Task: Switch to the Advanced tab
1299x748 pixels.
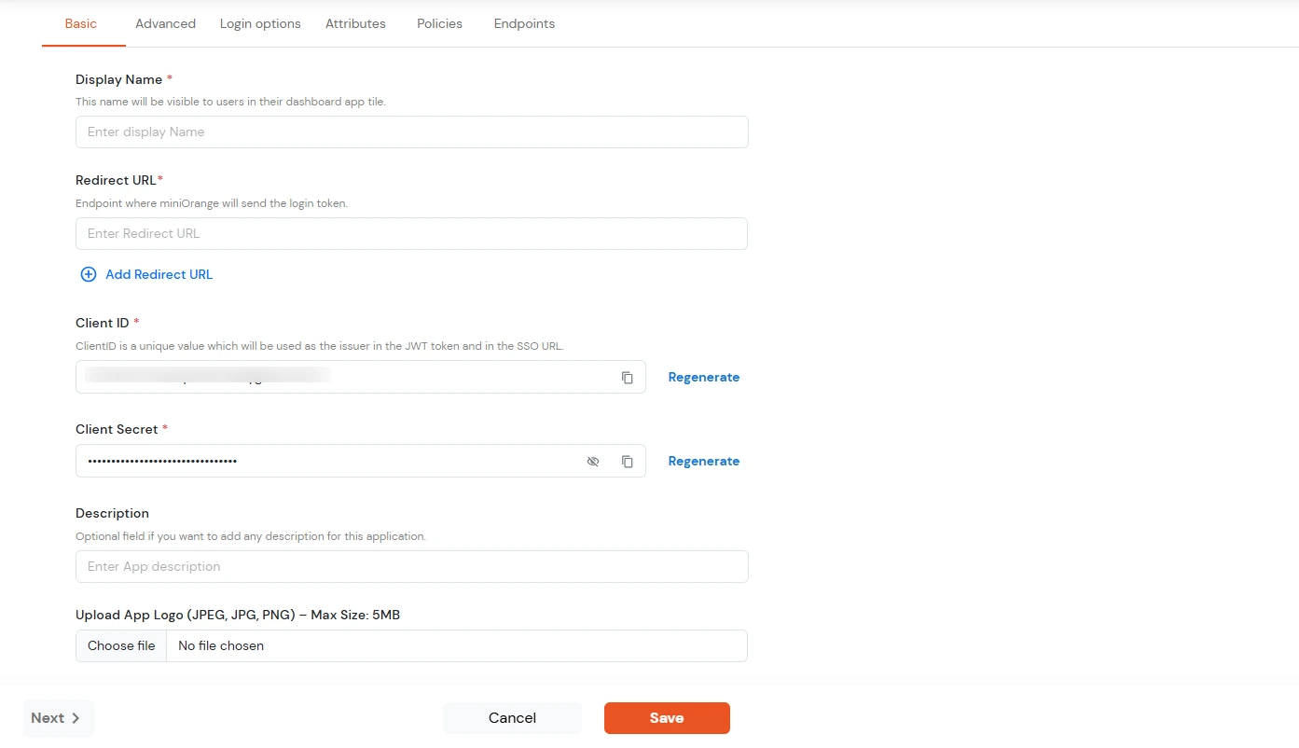Action: [x=165, y=23]
